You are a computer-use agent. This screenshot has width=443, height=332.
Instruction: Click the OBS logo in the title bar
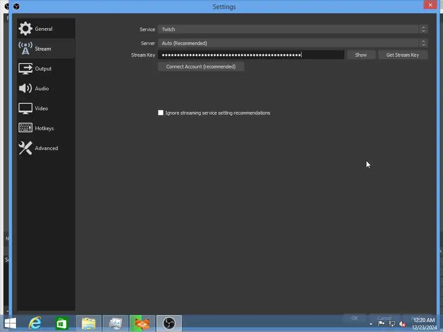[x=16, y=6]
